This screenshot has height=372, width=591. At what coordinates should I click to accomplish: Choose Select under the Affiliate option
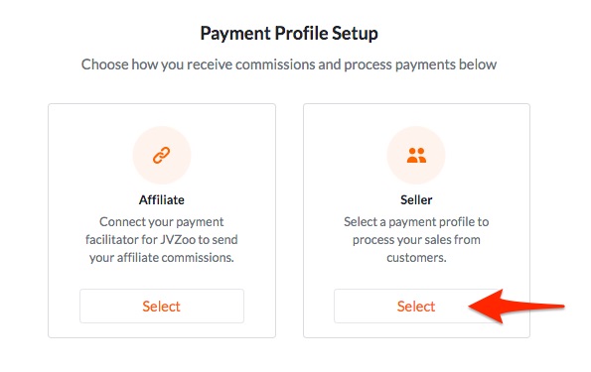(x=162, y=307)
